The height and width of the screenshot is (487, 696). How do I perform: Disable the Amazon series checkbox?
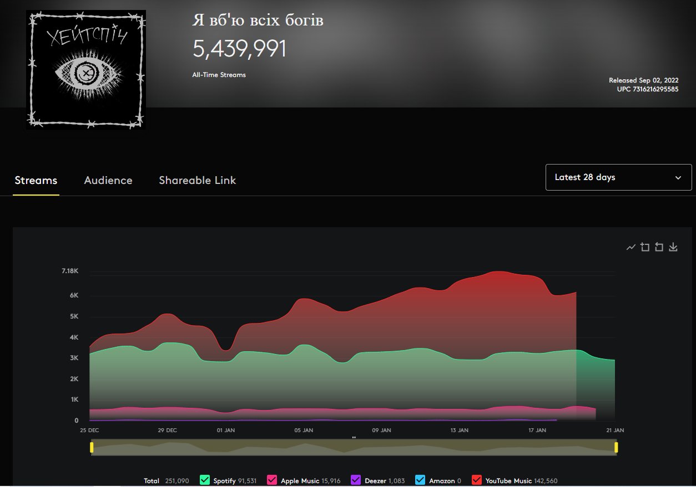coord(420,480)
